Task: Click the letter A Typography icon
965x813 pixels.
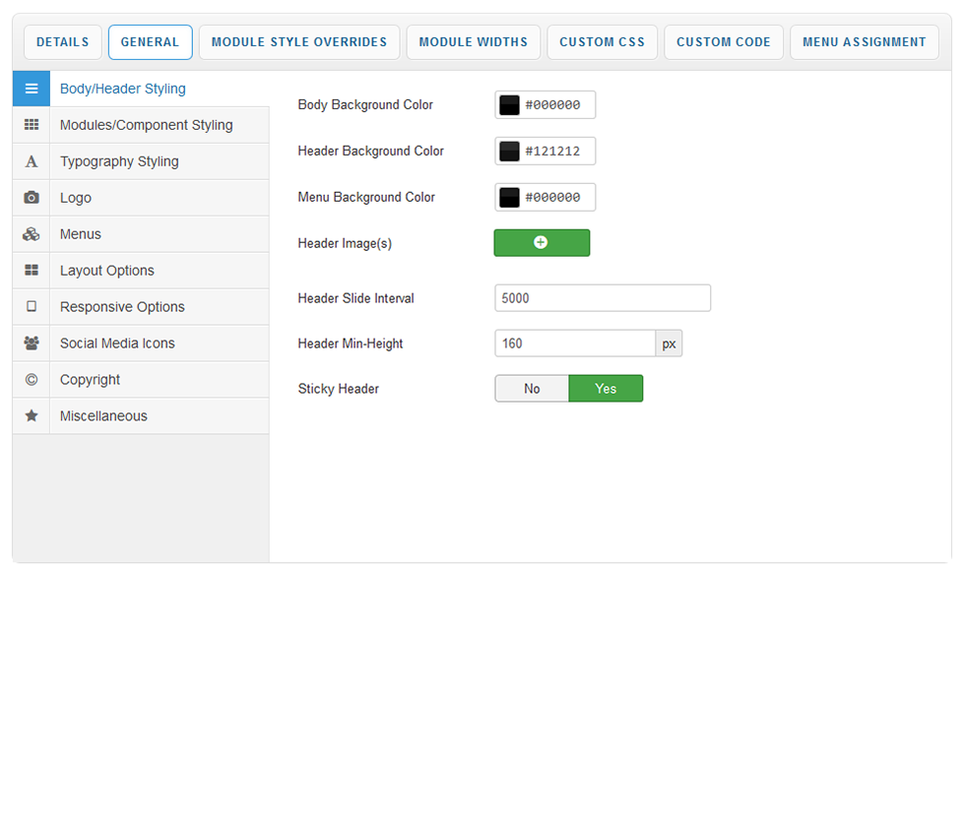Action: point(32,161)
